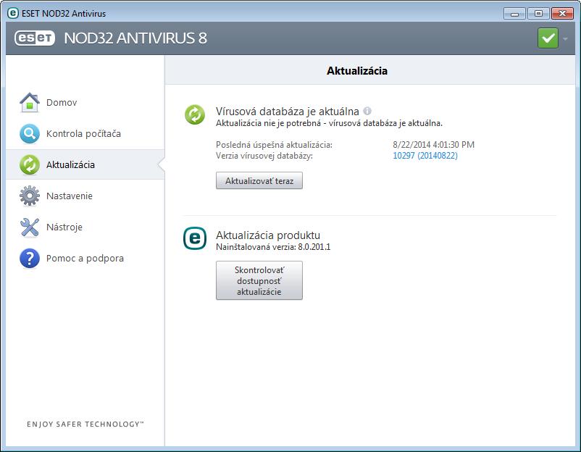581x452 pixels.
Task: Click the ESET NOD32 Antivirus title bar text
Action: 64,14
